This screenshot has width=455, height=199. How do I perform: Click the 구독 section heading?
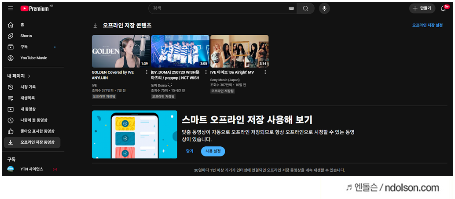pos(11,159)
